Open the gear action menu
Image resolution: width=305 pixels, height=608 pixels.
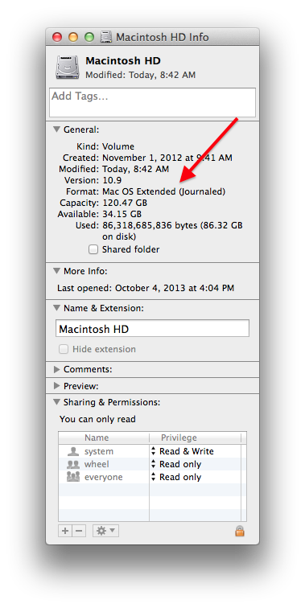click(105, 531)
